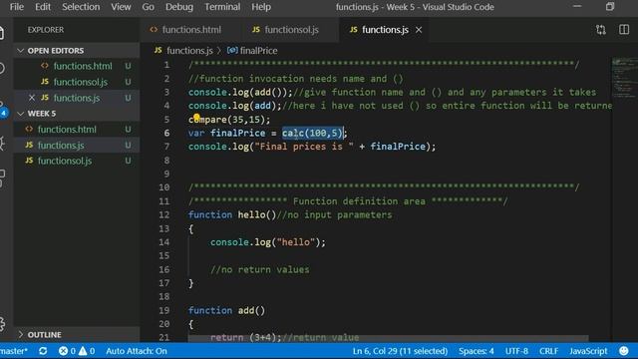638x359 pixels.
Task: Restore down the window
Action: (609, 7)
